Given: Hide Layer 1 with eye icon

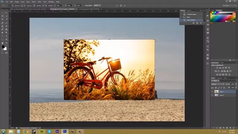Looking at the screenshot, I should (212, 92).
